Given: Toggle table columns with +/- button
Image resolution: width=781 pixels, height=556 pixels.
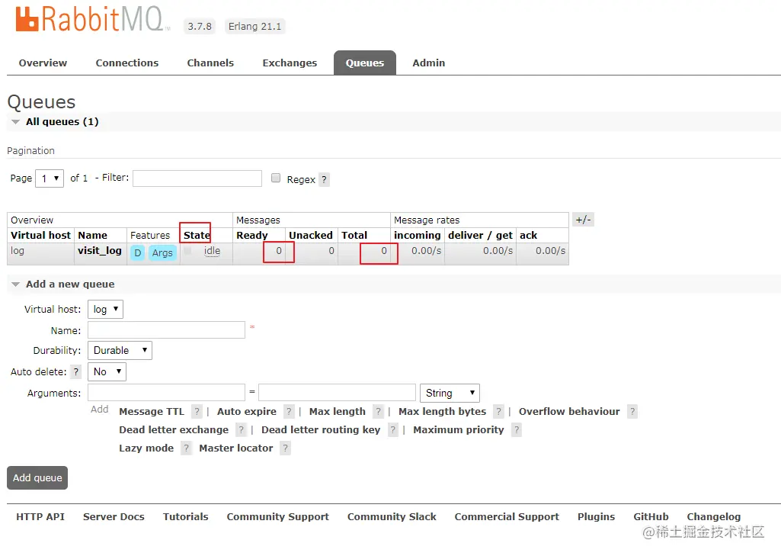Looking at the screenshot, I should click(583, 220).
